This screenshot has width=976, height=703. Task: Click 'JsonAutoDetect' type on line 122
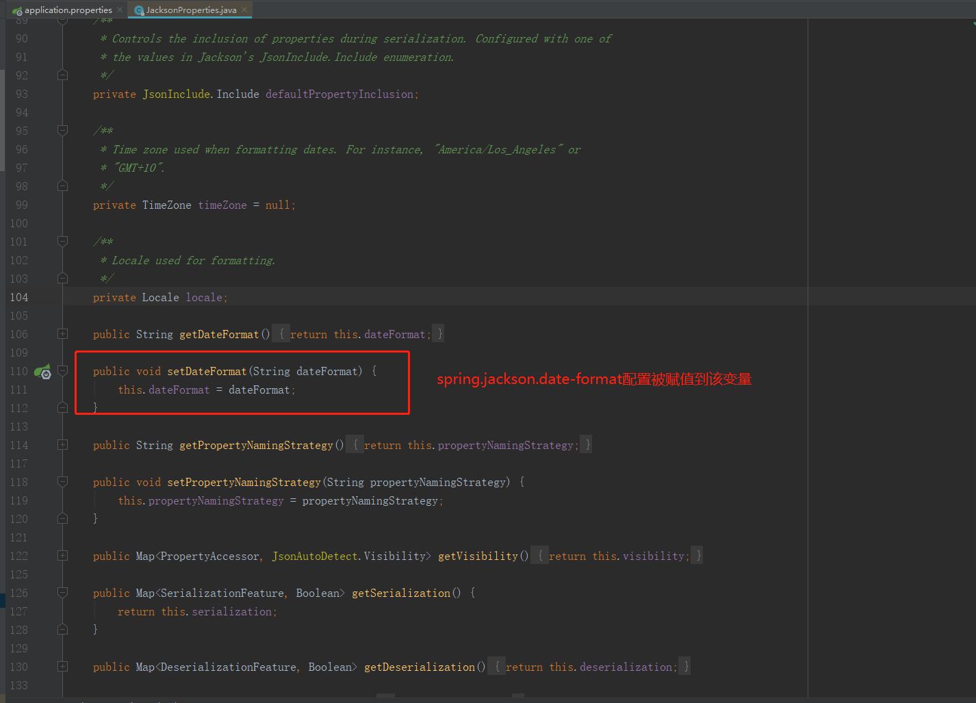[315, 556]
